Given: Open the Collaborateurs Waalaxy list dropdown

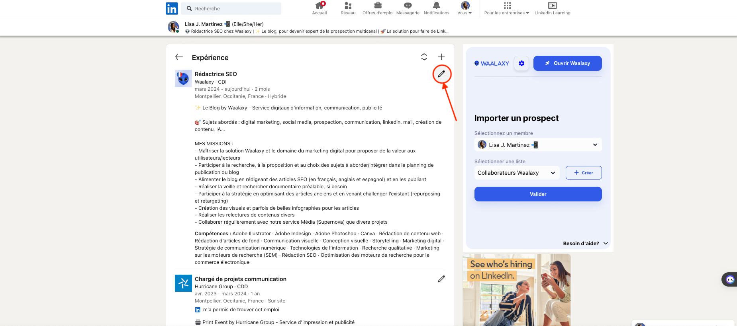Looking at the screenshot, I should [x=517, y=173].
